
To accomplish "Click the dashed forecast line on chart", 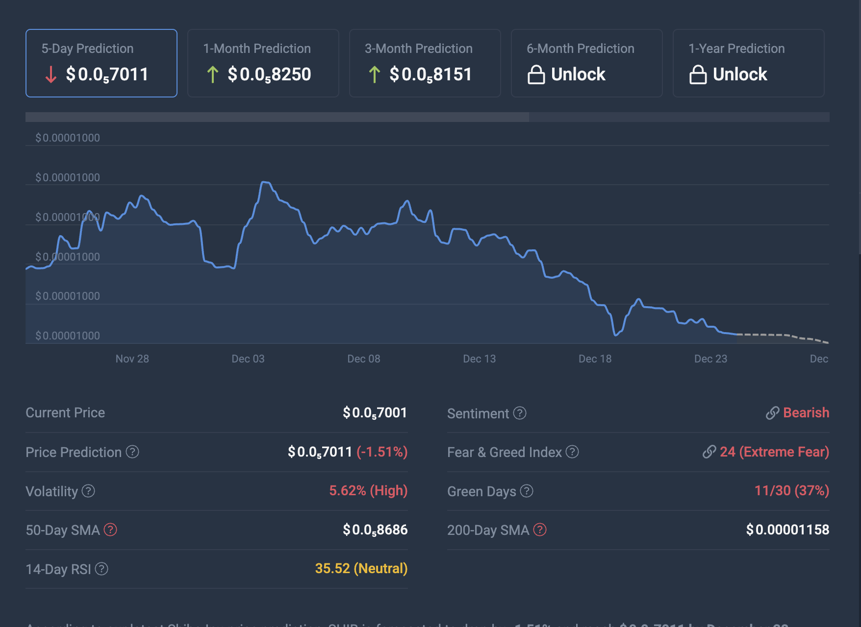I will coord(785,336).
